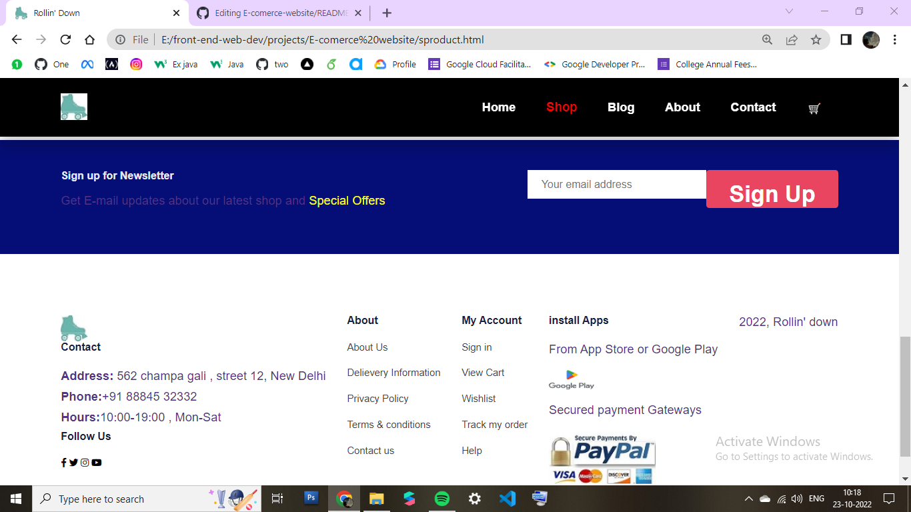The width and height of the screenshot is (911, 512).
Task: Click the View Cart footer link
Action: pos(483,373)
